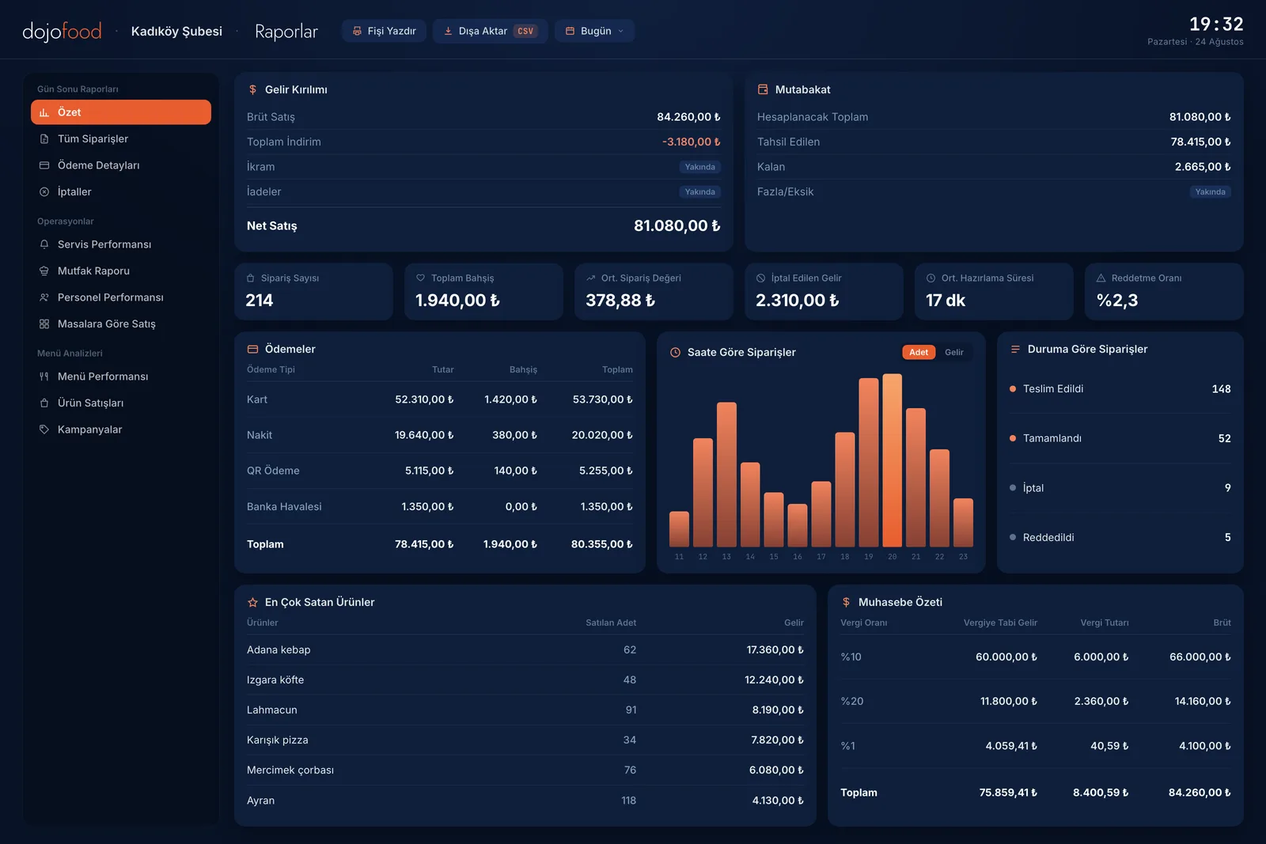The width and height of the screenshot is (1266, 844).
Task: Open the Özet report page
Action: pyautogui.click(x=121, y=112)
